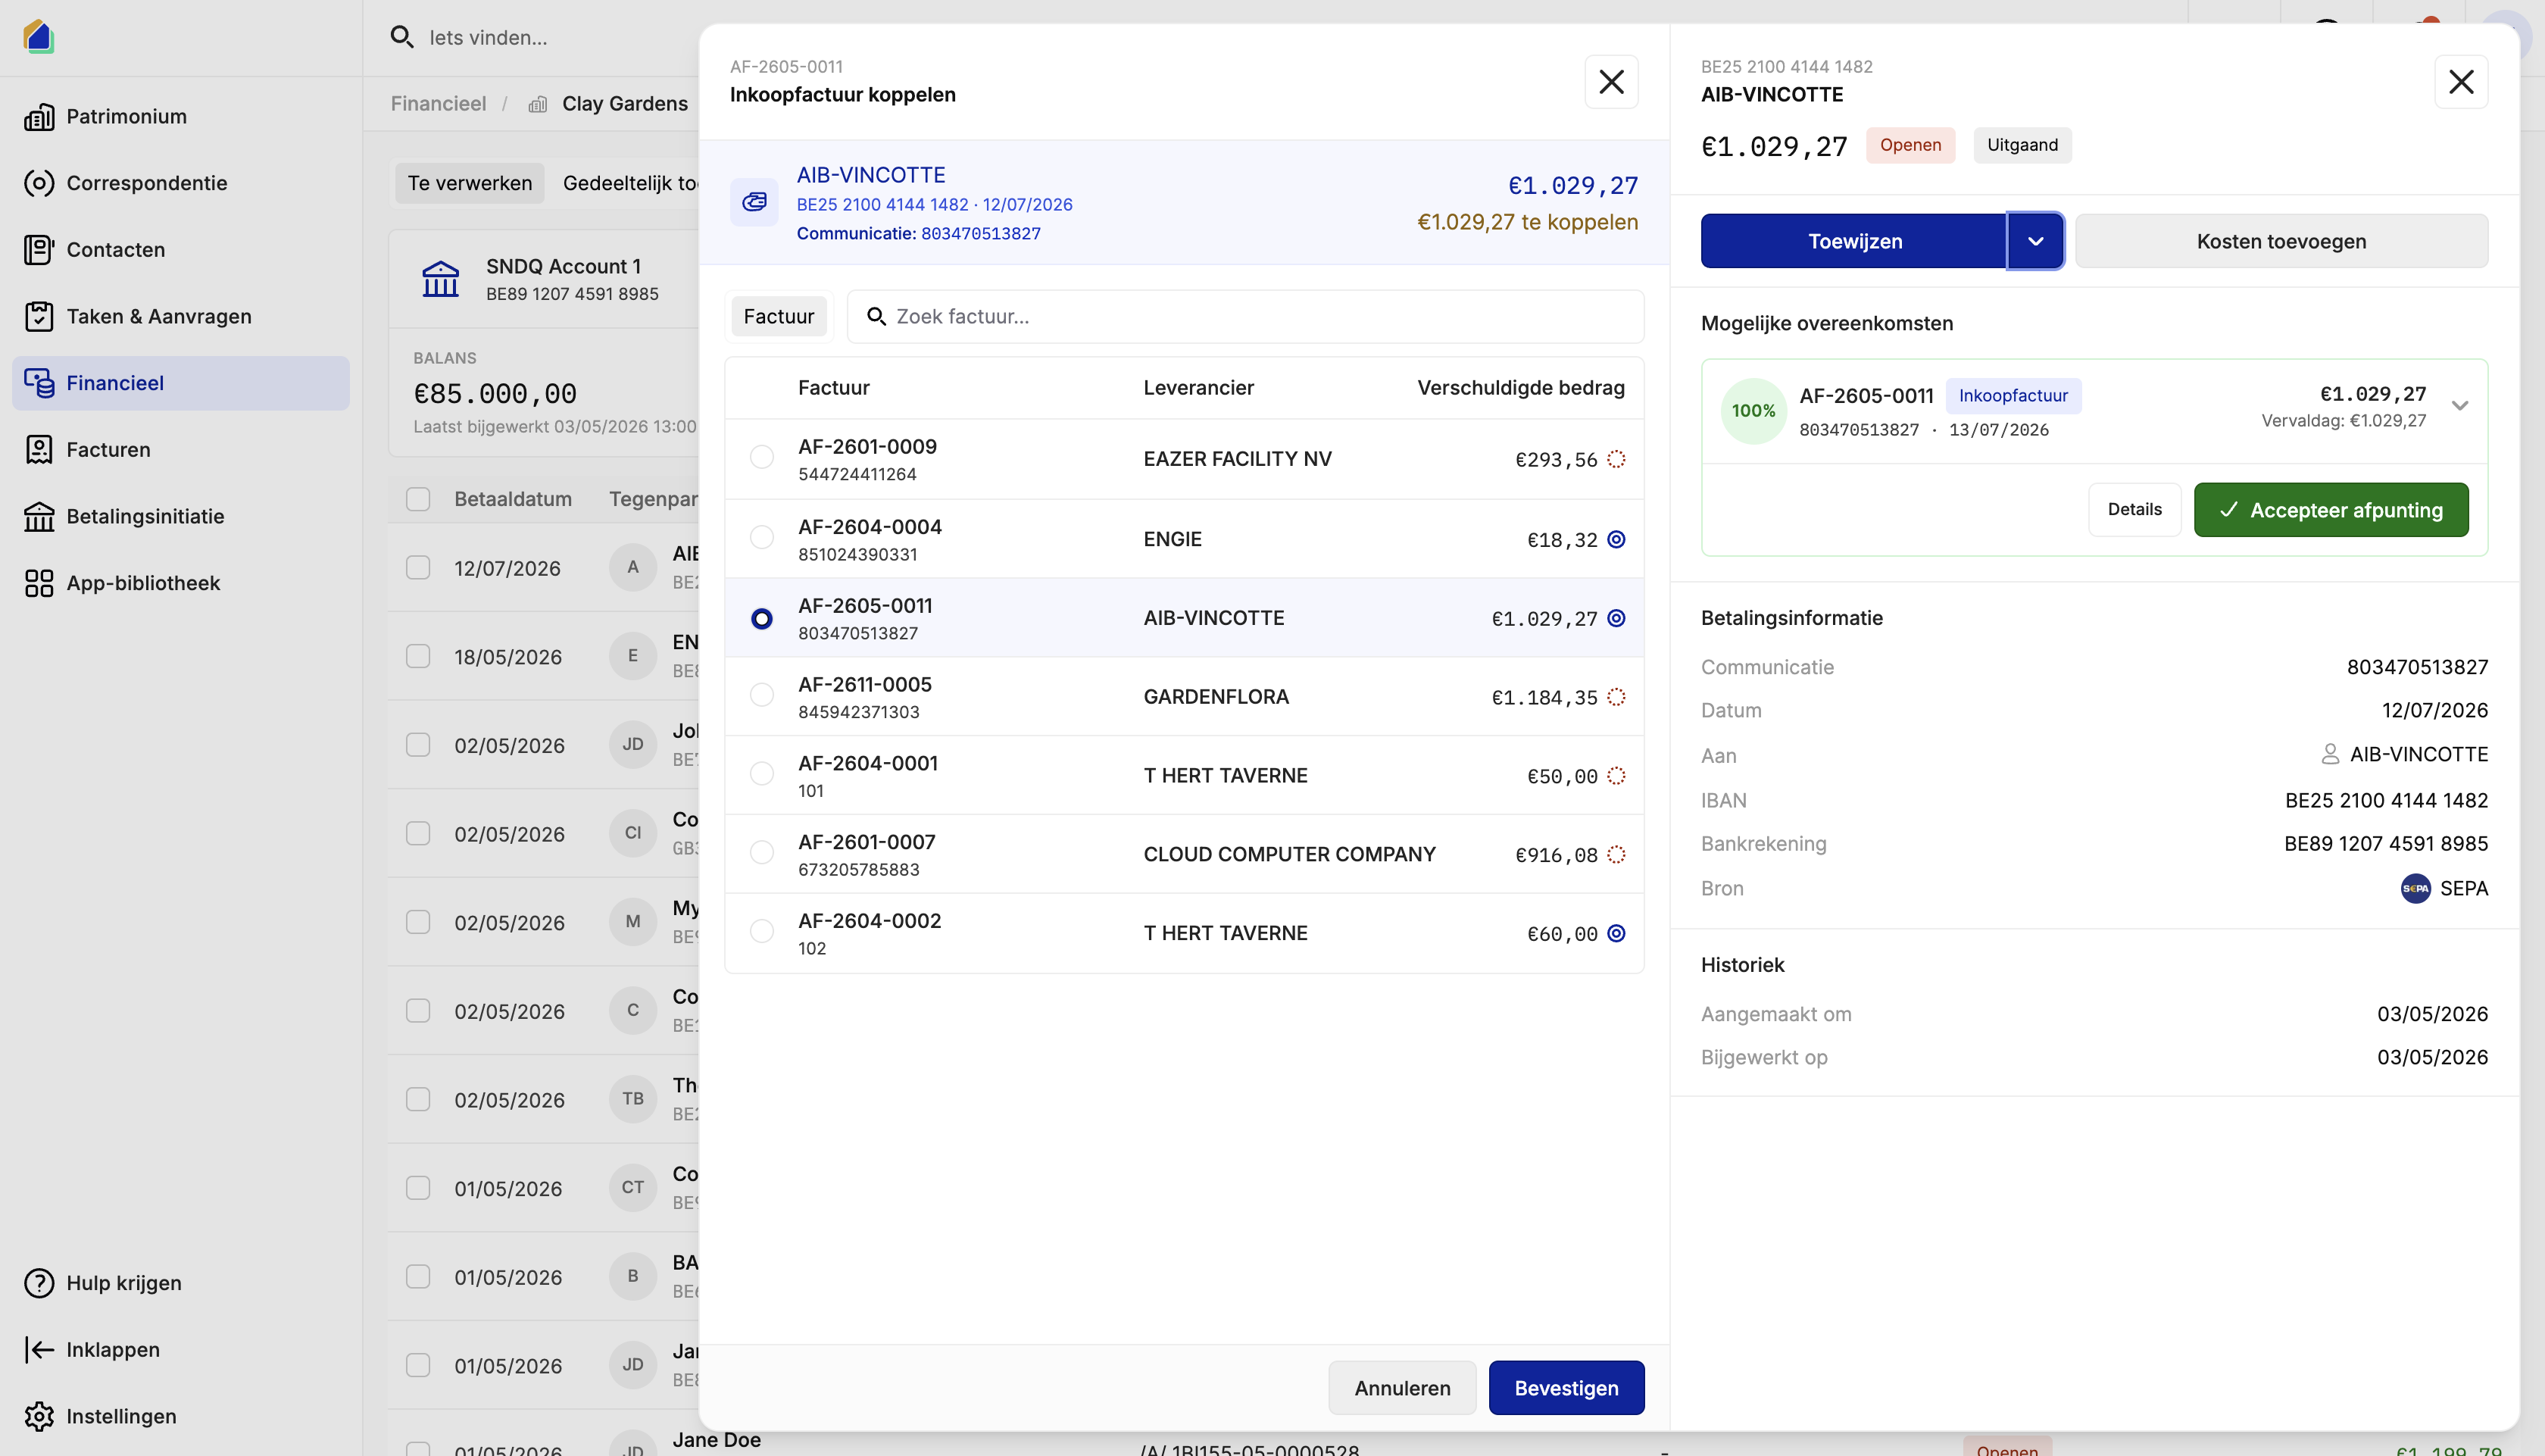
Task: Open Instellingen gear icon
Action: click(39, 1416)
